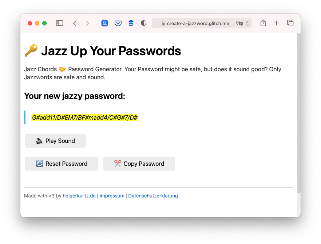Viewport: 321px width, 244px height.
Task: Click the forward navigation arrow
Action: tap(87, 23)
